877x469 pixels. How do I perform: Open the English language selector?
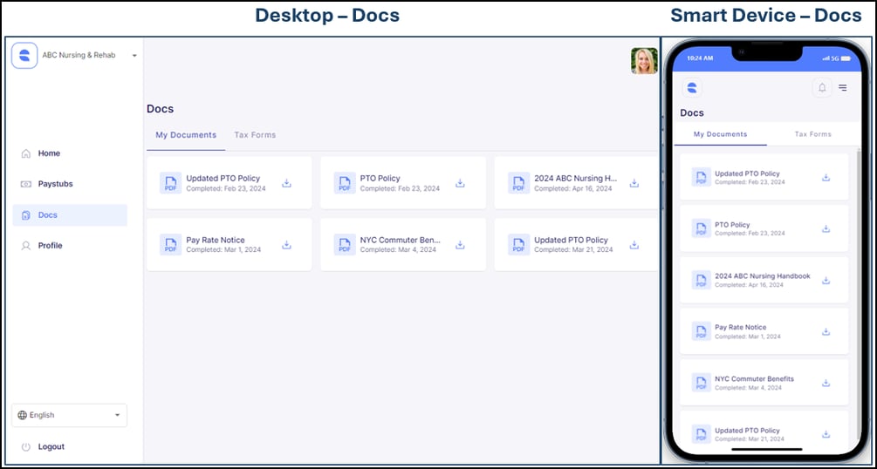click(x=70, y=415)
